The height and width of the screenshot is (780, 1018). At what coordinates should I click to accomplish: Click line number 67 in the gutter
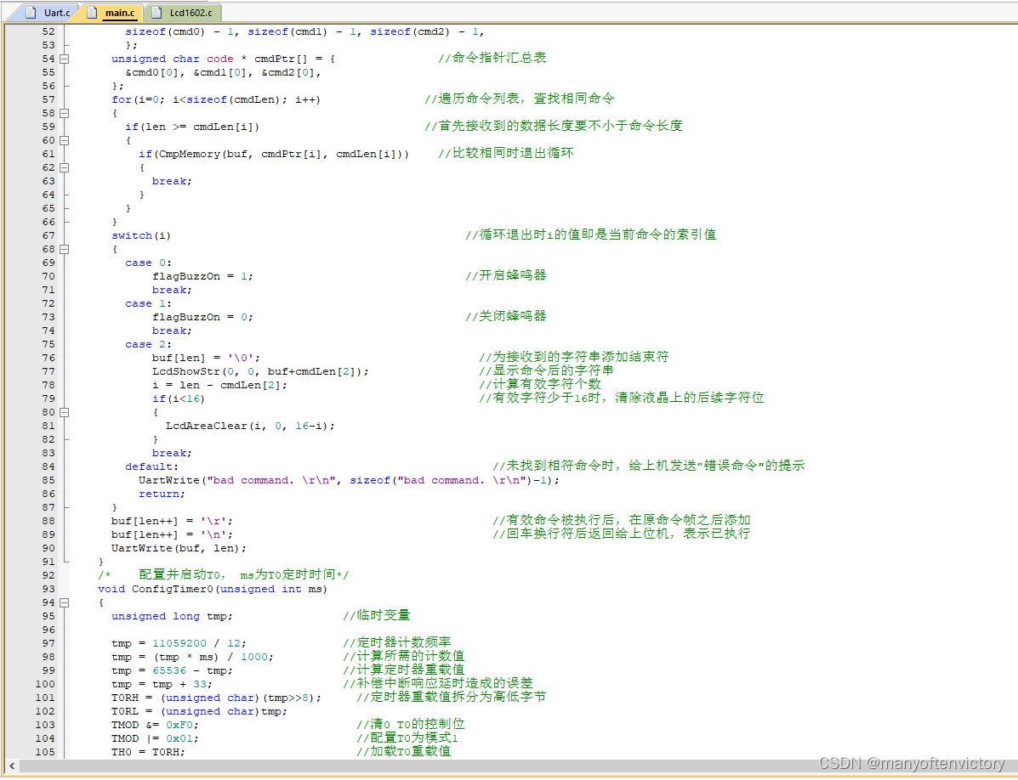(48, 236)
